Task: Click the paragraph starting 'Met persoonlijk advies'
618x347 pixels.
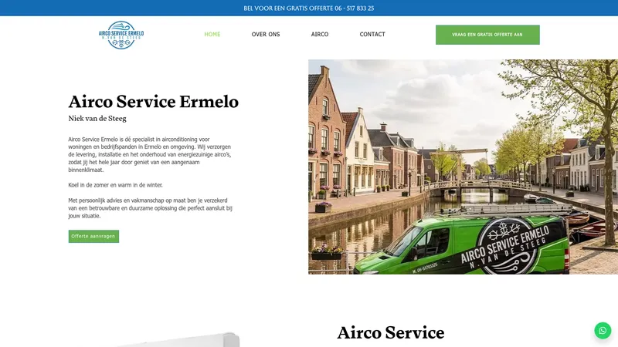Action: tap(150, 208)
